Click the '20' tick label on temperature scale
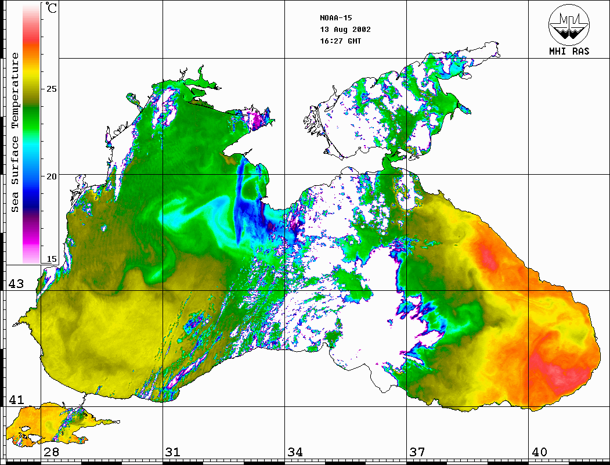Screen dimensions: 610x465 click(x=51, y=176)
